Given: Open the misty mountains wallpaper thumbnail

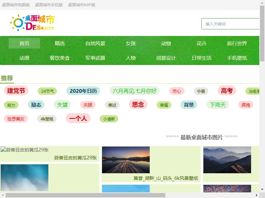Looking at the screenshot, I should (227, 160).
